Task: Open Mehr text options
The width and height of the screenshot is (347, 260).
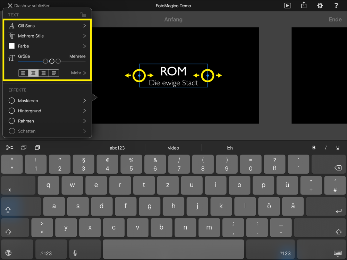Action: pyautogui.click(x=78, y=73)
